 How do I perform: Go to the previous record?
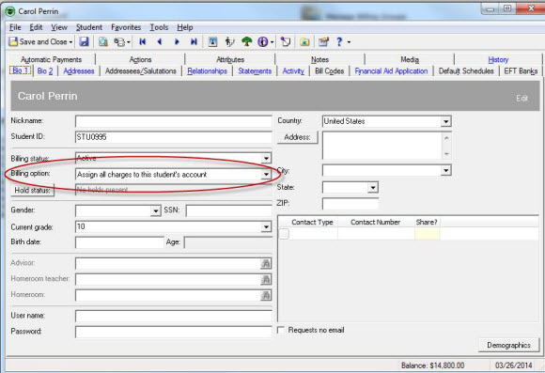[x=160, y=41]
